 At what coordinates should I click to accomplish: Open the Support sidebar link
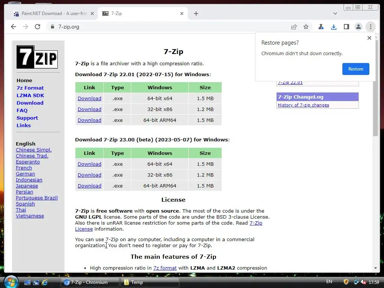coord(27,118)
